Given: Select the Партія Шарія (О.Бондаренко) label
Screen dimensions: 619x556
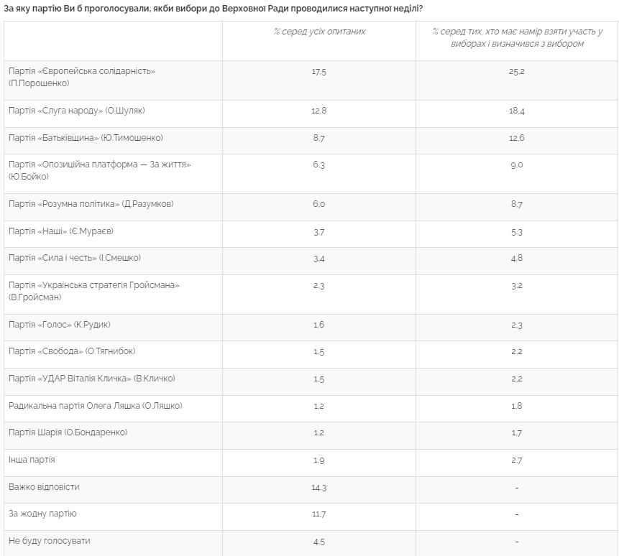Looking at the screenshot, I should [68, 432].
